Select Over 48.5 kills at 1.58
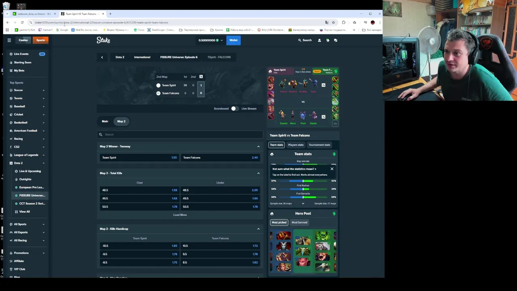 click(139, 190)
